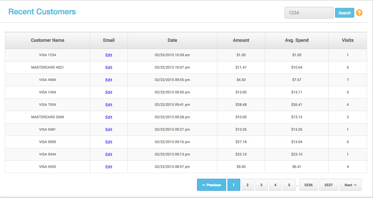Viewport: 373px width, 198px height.
Task: Click Edit email for VISA 1234
Action: [x=109, y=55]
